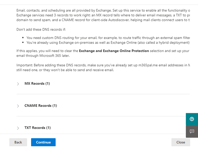The height and width of the screenshot is (148, 198).
Task: Click the intro sentence starting "Email, contacts, and scheduling"
Action: [x=98, y=11]
